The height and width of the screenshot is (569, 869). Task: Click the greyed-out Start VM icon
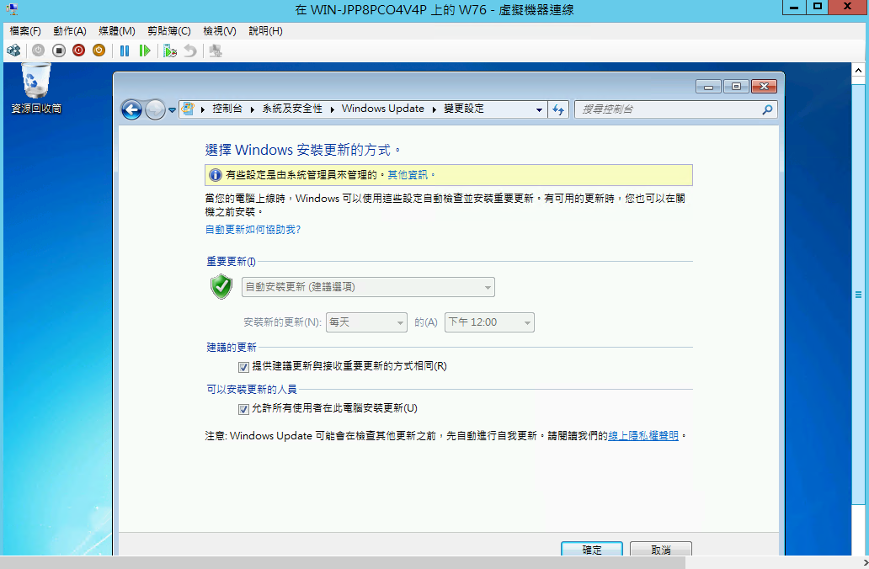click(x=38, y=51)
